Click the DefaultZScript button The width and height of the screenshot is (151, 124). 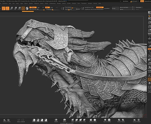tap(148, 1)
